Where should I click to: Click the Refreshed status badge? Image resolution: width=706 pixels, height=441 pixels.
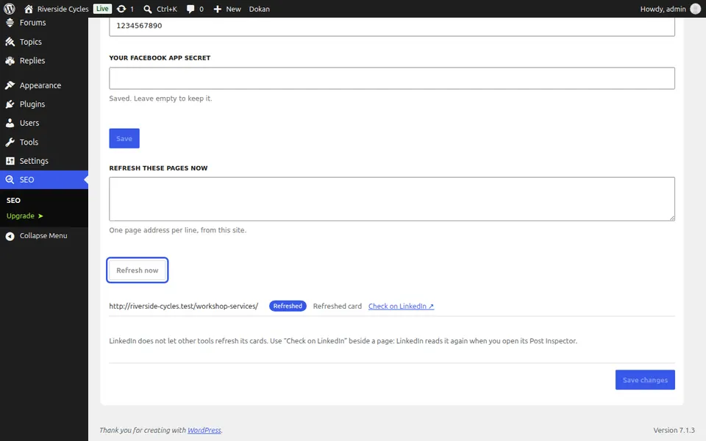pyautogui.click(x=288, y=306)
